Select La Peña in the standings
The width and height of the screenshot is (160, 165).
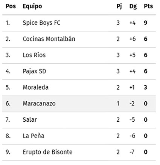click(x=34, y=136)
